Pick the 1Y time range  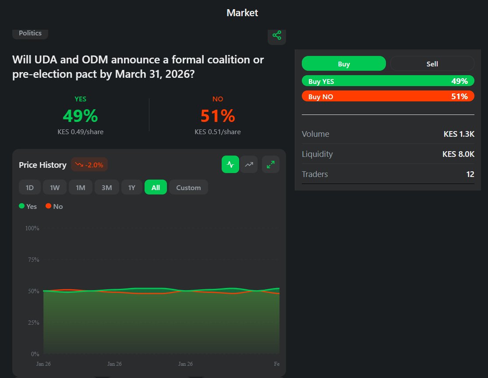[x=132, y=187]
